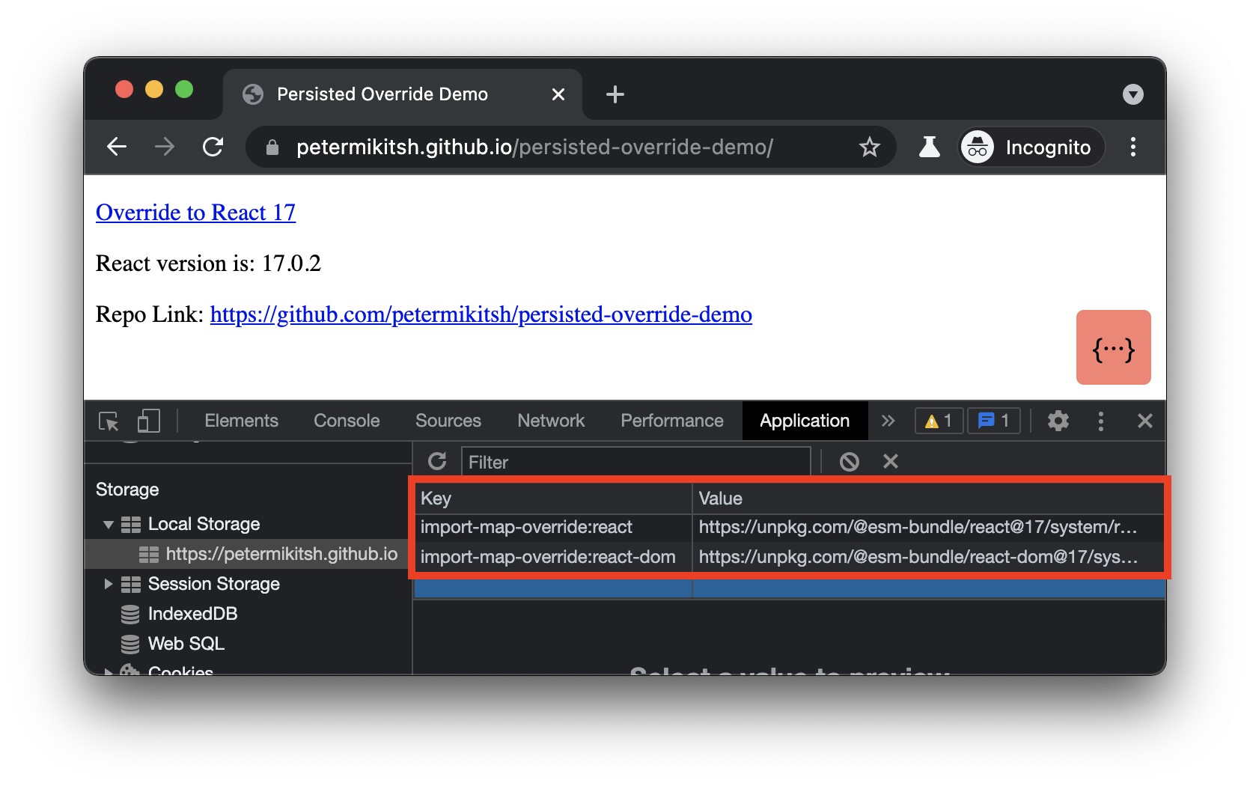Follow the Override to React 17 link
This screenshot has width=1250, height=786.
(x=195, y=213)
